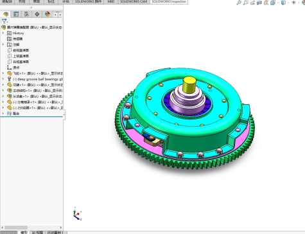Open the Hide/Show Items icon
The height and width of the screenshot is (234, 305).
[x=294, y=3]
